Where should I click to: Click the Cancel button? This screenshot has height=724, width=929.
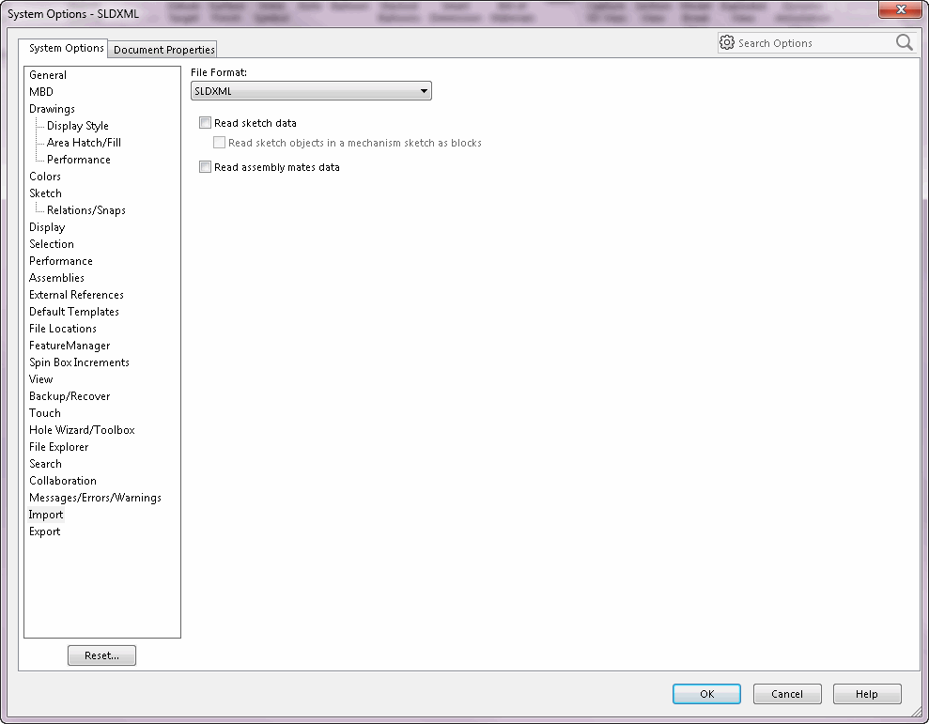coord(787,694)
